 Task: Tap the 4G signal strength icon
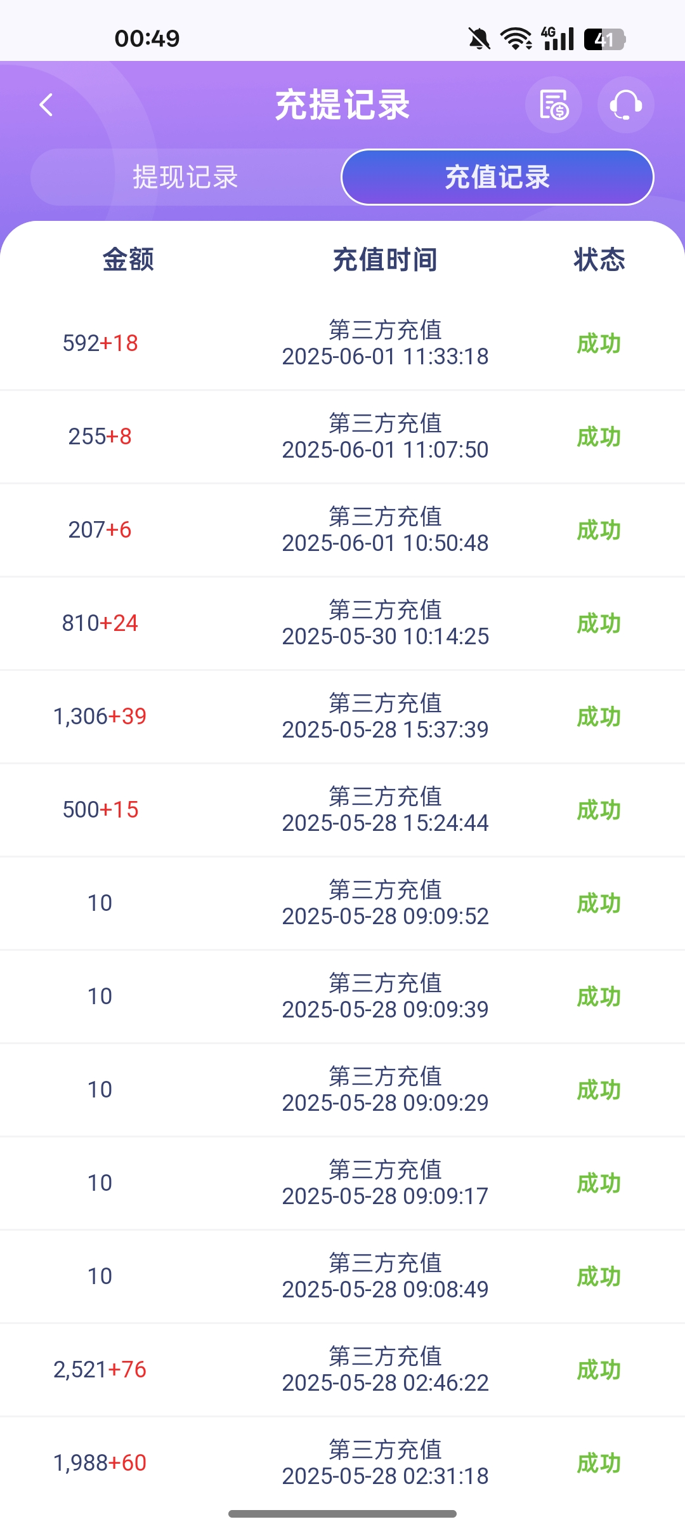pyautogui.click(x=558, y=39)
